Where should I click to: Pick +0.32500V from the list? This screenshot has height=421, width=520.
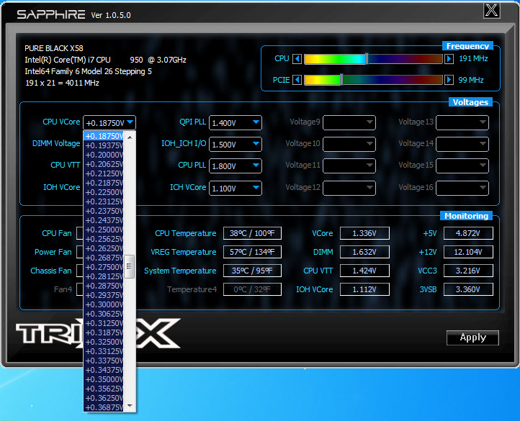(104, 342)
